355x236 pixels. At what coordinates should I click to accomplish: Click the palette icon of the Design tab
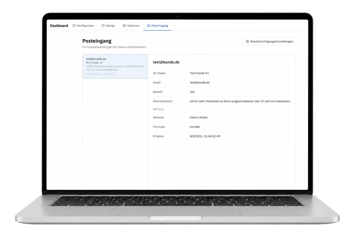pos(103,26)
